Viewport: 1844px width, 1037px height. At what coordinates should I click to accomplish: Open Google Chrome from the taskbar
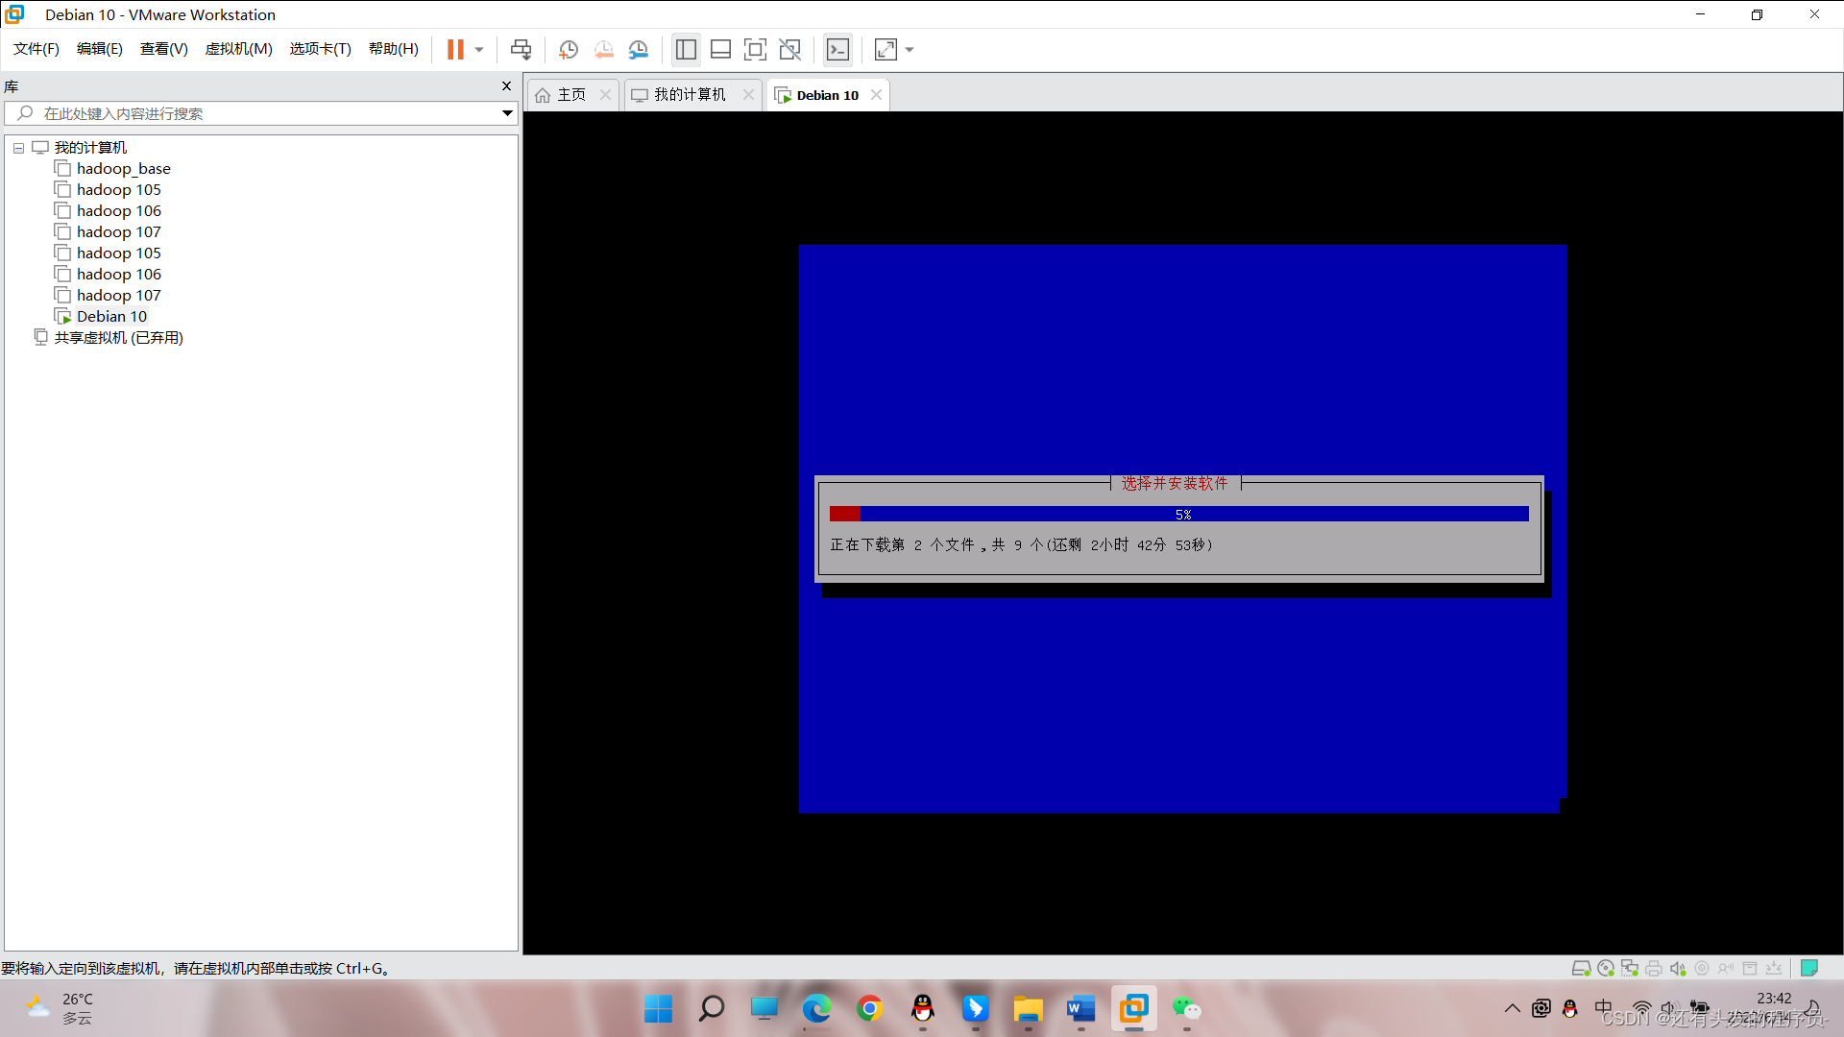pyautogui.click(x=869, y=1008)
